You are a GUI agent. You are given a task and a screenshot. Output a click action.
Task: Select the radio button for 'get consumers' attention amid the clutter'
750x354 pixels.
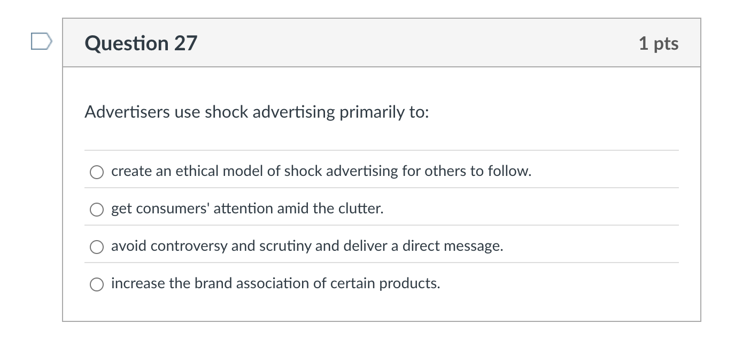pyautogui.click(x=97, y=209)
